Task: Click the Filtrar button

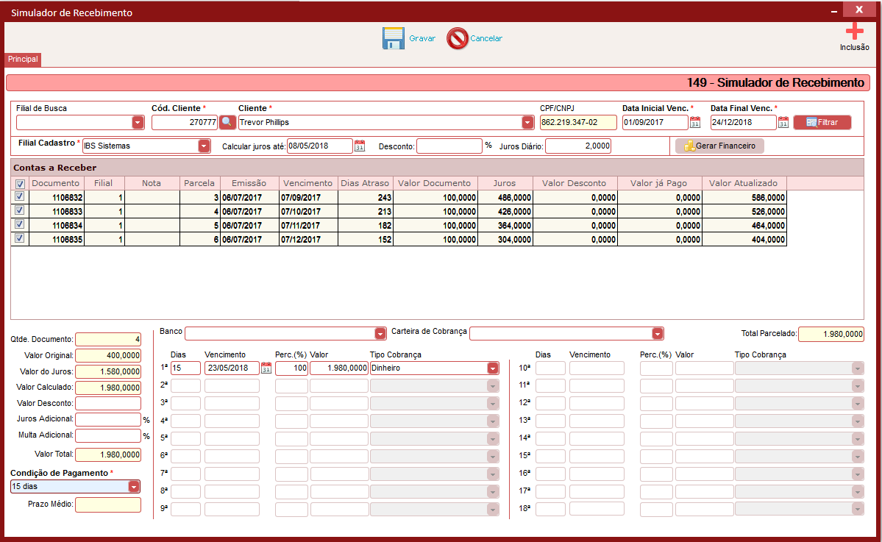Action: click(x=822, y=122)
